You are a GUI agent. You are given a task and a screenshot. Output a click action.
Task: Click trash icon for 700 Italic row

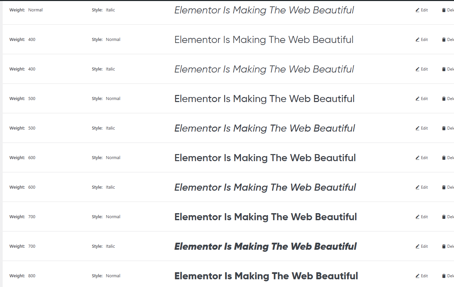[x=444, y=246]
